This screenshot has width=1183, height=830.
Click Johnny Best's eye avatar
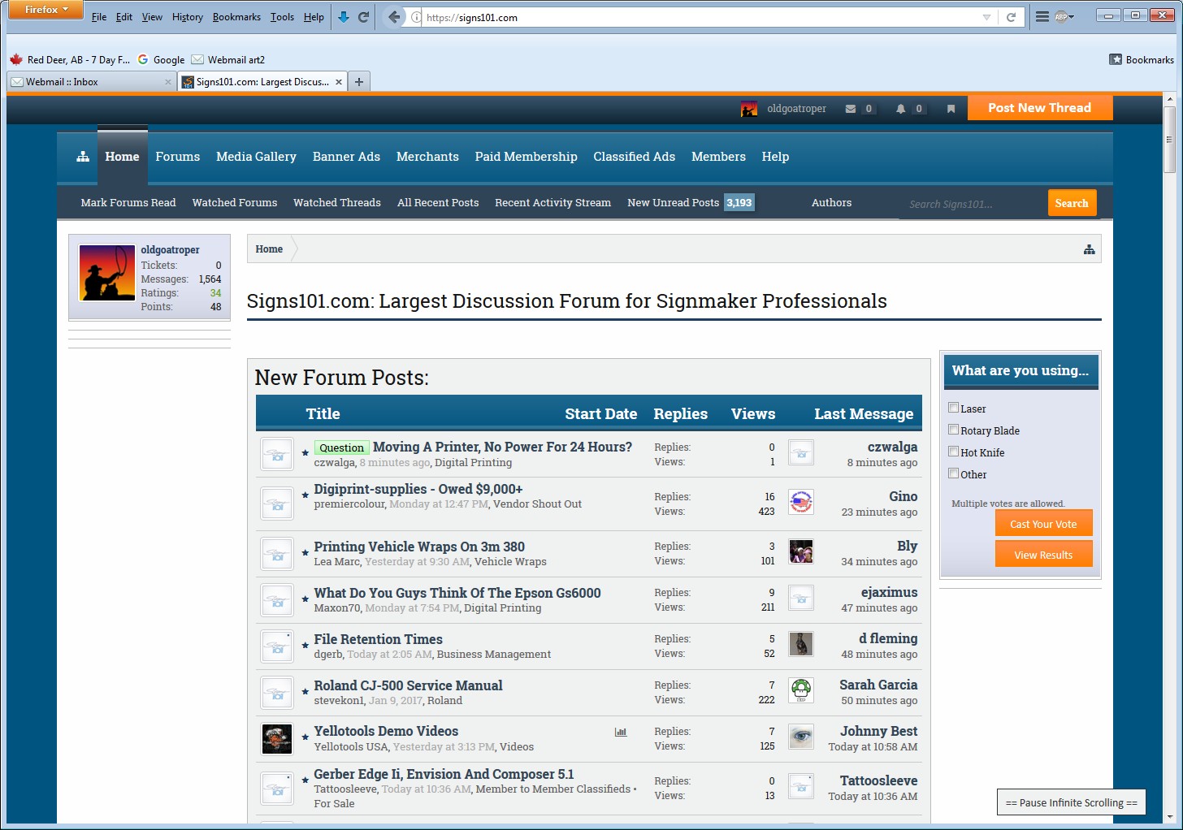pos(801,737)
